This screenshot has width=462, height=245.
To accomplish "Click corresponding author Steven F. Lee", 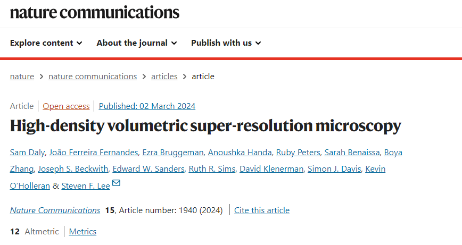I will 86,186.
